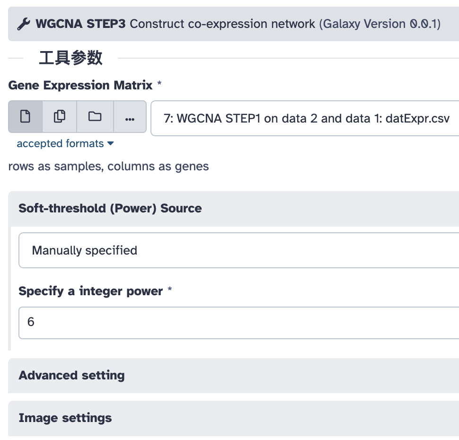The width and height of the screenshot is (459, 440).
Task: Focus the integer power input field
Action: (x=239, y=323)
